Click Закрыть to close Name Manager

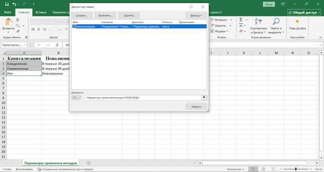tap(196, 107)
